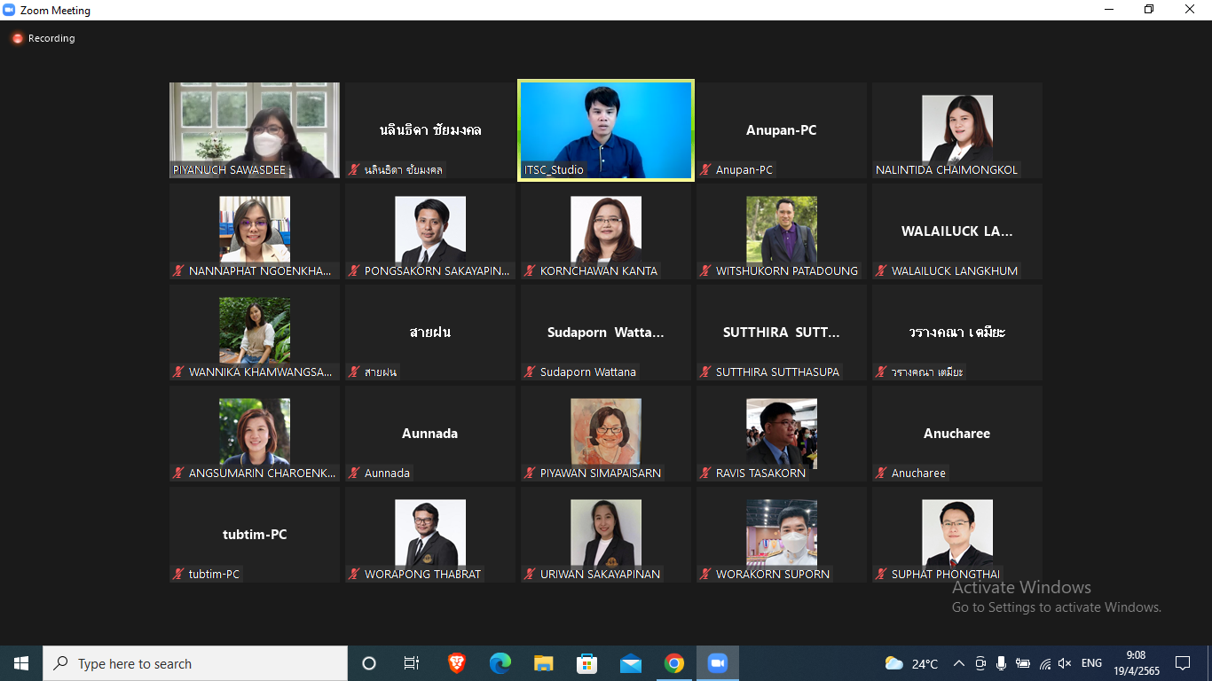Viewport: 1212px width, 681px height.
Task: Click the muted mic icon beside Aunnada
Action: click(x=355, y=473)
